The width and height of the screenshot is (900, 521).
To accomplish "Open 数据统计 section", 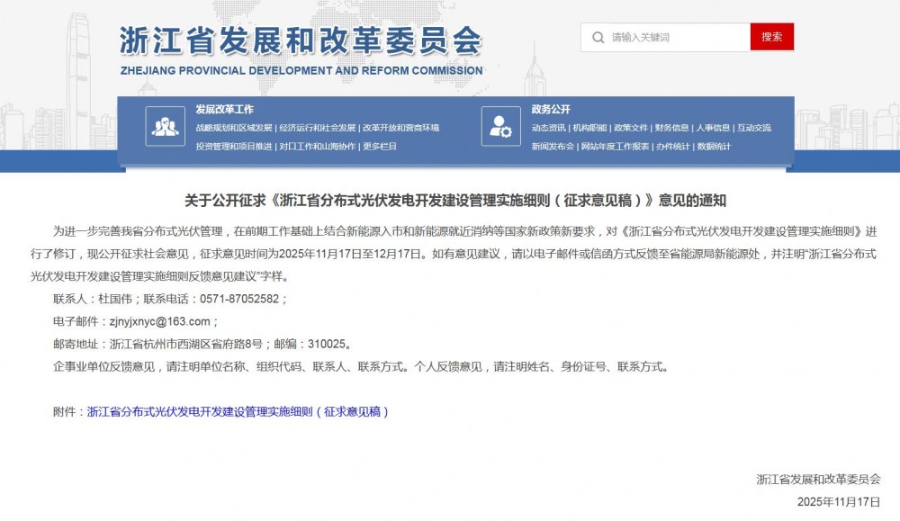I will (714, 146).
